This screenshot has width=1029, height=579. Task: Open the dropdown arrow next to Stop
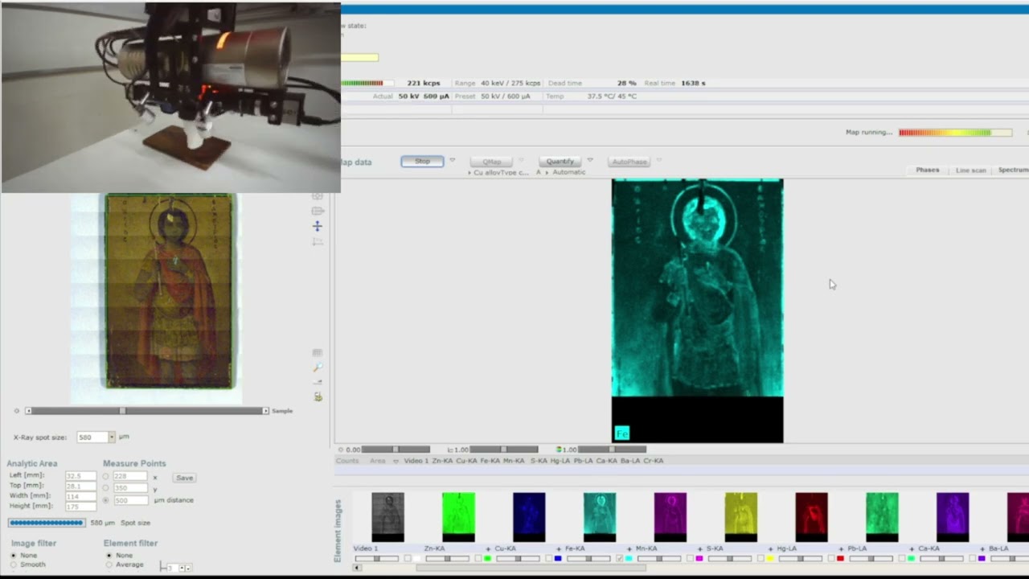click(453, 160)
